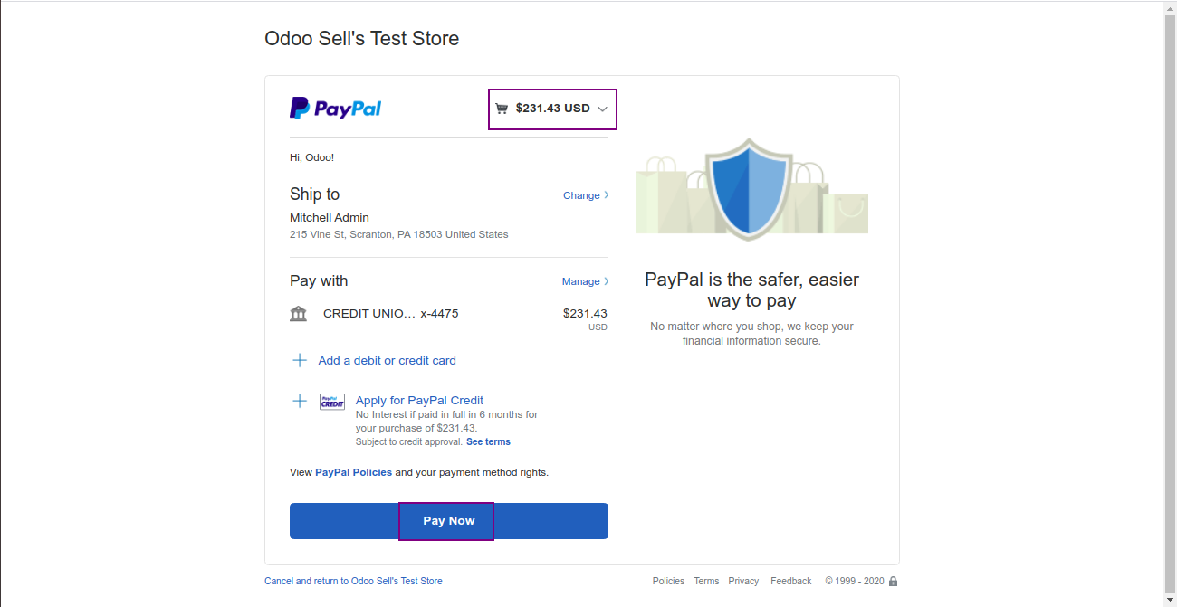1177x607 pixels.
Task: Click the padlock icon in the footer
Action: pos(893,582)
